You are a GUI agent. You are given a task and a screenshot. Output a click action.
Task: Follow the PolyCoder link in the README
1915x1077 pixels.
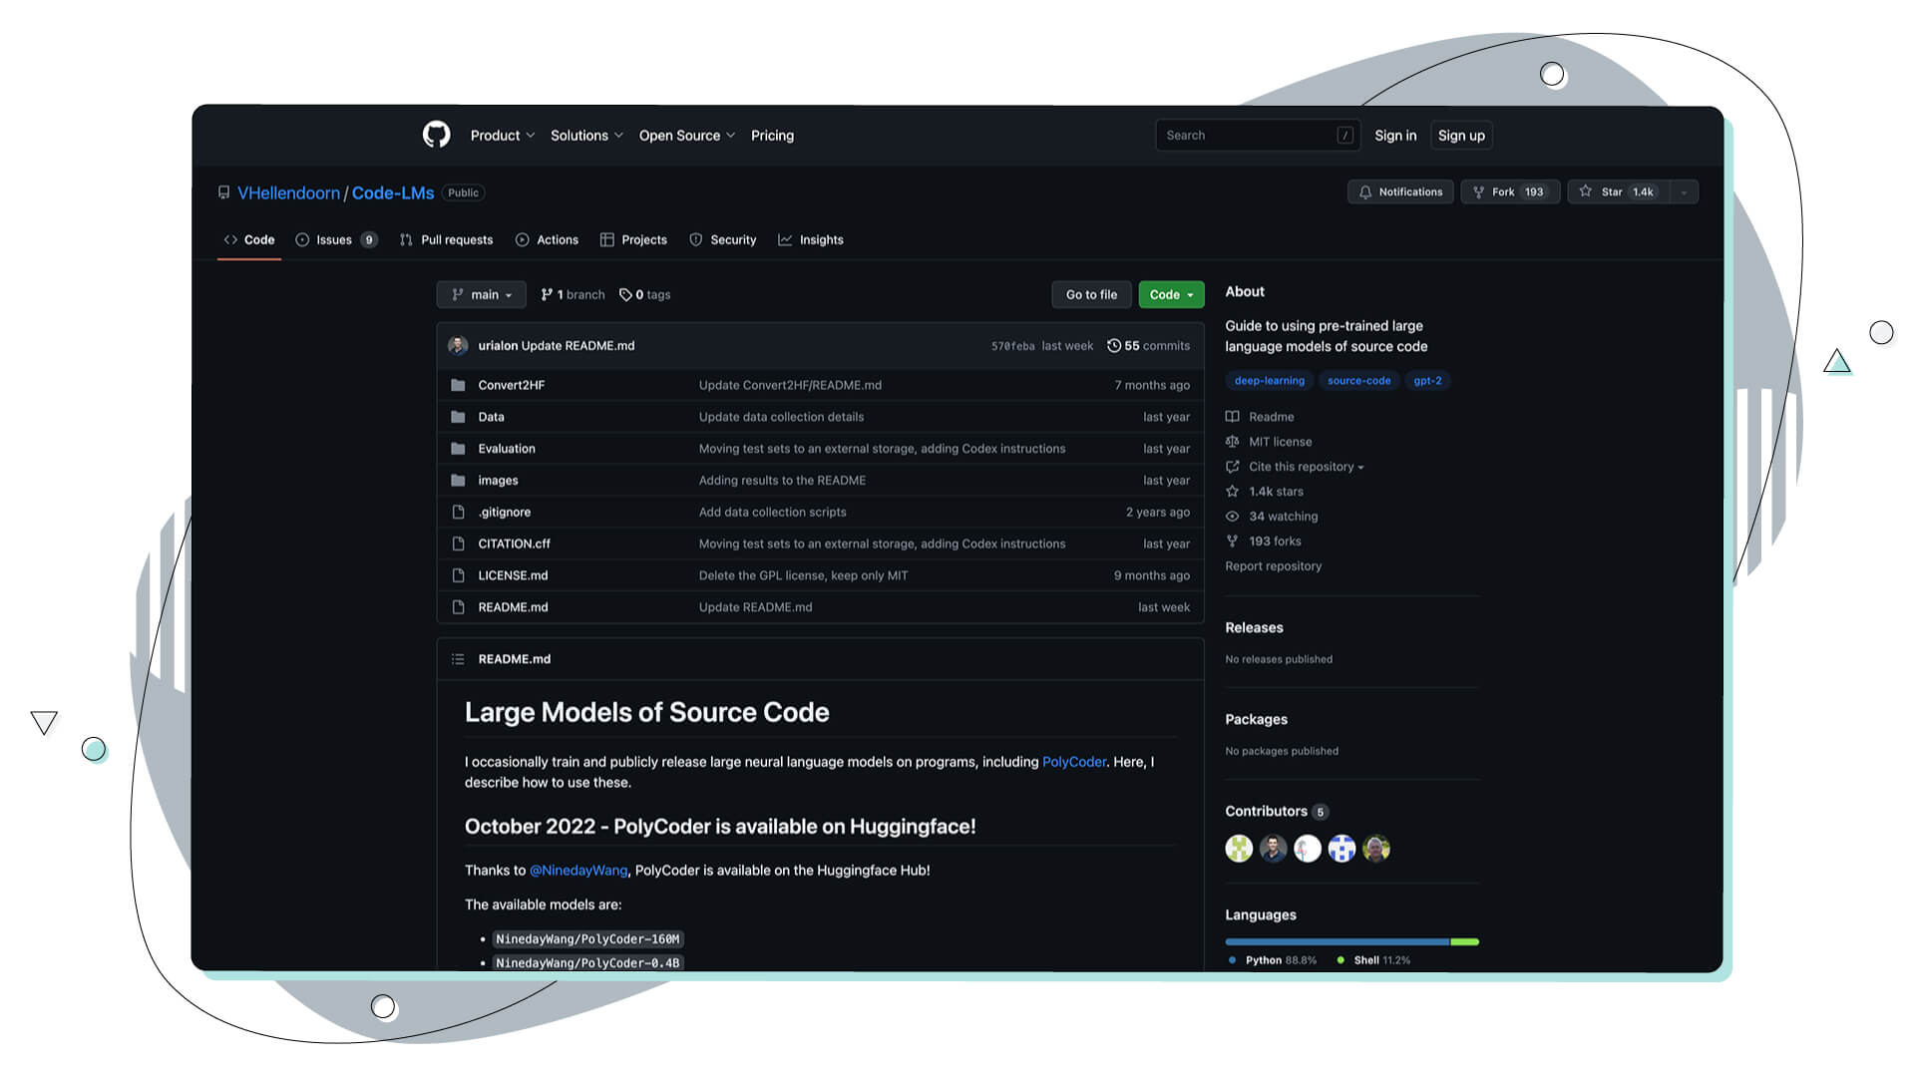point(1073,761)
